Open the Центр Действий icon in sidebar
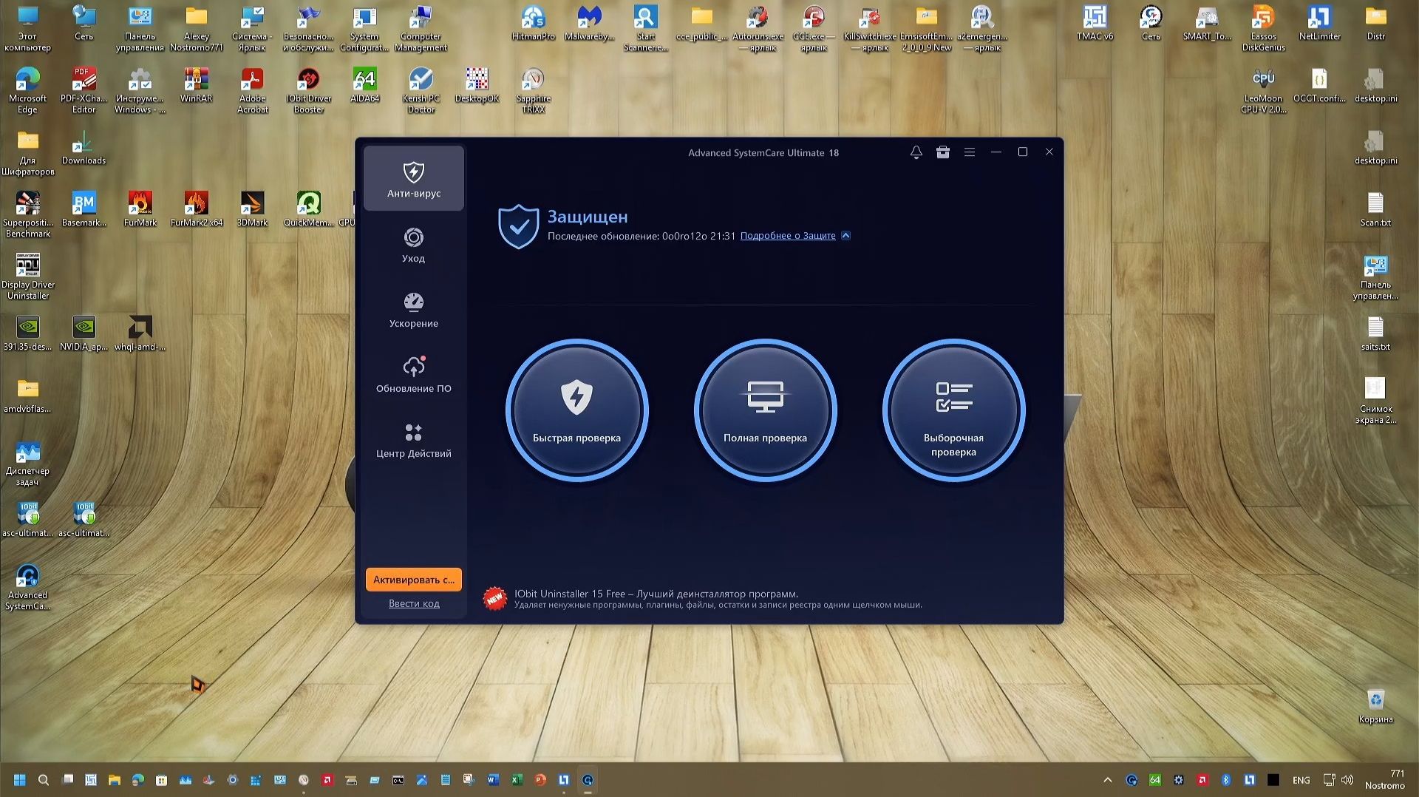This screenshot has width=1419, height=797. click(413, 438)
